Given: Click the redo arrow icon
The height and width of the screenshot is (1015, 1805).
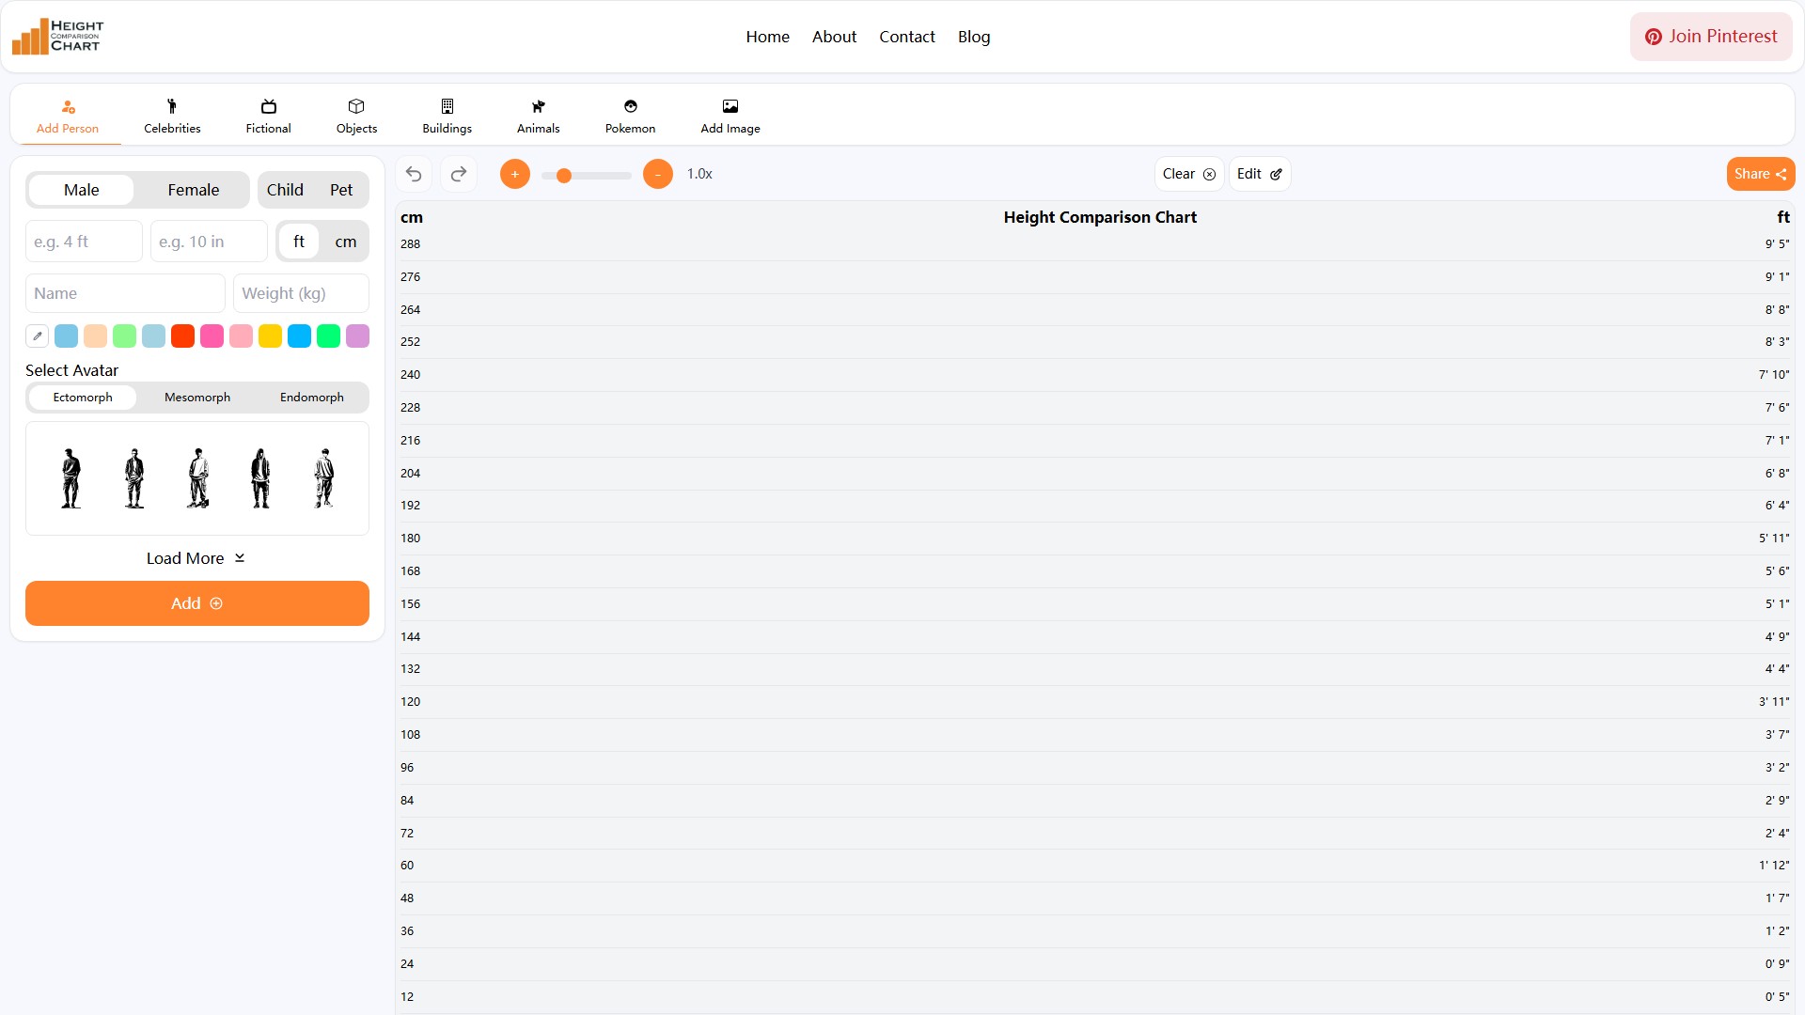Looking at the screenshot, I should 459,174.
